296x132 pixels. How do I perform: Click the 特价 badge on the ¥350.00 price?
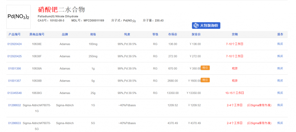tap(205, 68)
